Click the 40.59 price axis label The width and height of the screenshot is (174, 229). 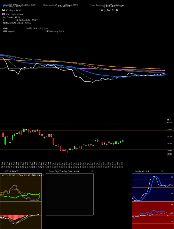pyautogui.click(x=169, y=122)
